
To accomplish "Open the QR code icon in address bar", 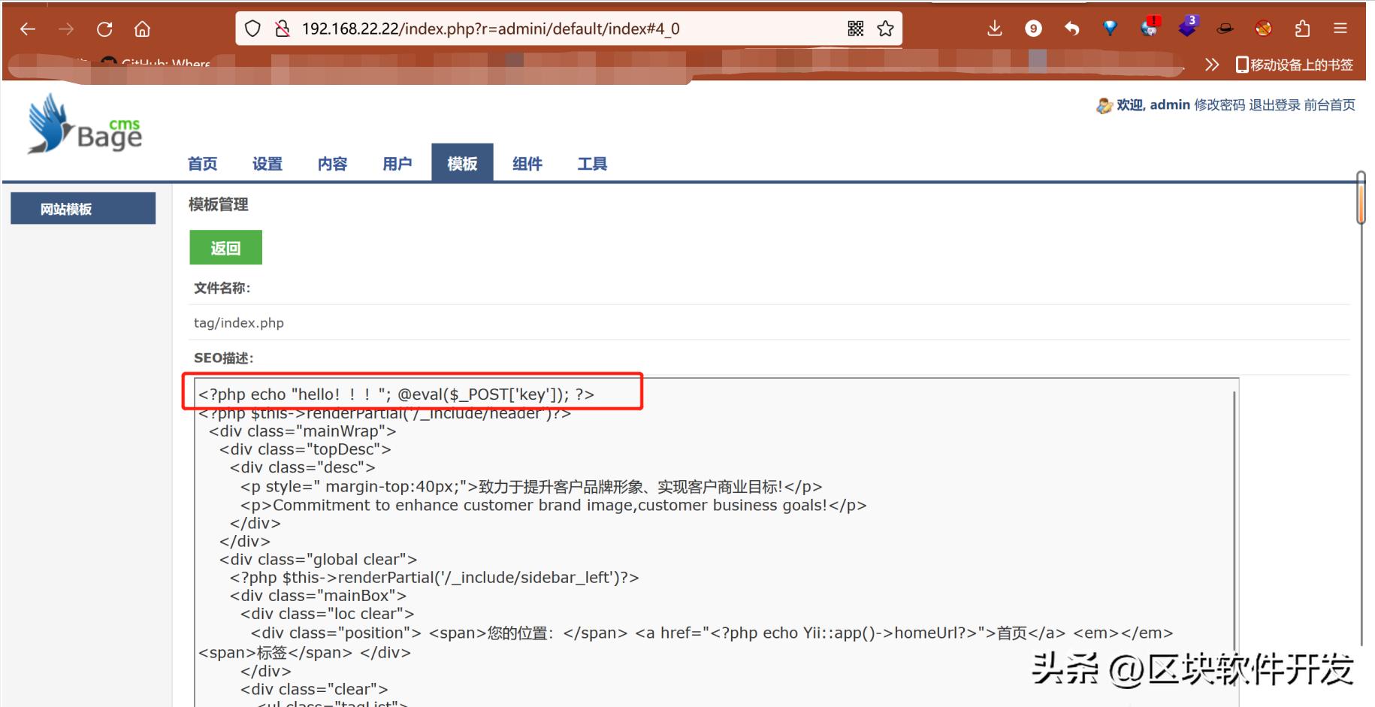I will coord(855,29).
